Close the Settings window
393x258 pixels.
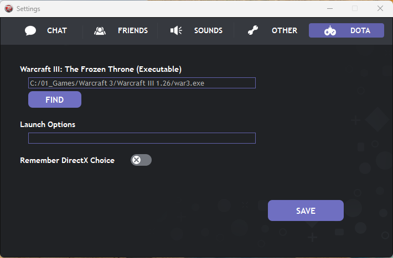click(x=380, y=8)
